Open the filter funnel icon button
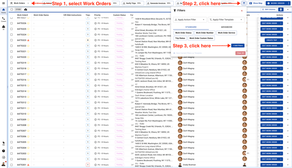Screen dimensions: 292x168 point(244,3)
